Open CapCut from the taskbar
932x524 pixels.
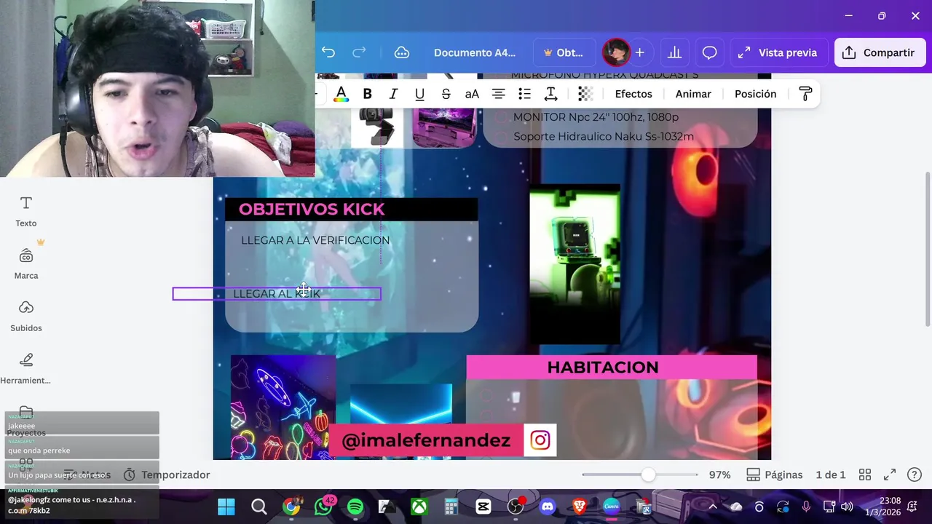483,507
